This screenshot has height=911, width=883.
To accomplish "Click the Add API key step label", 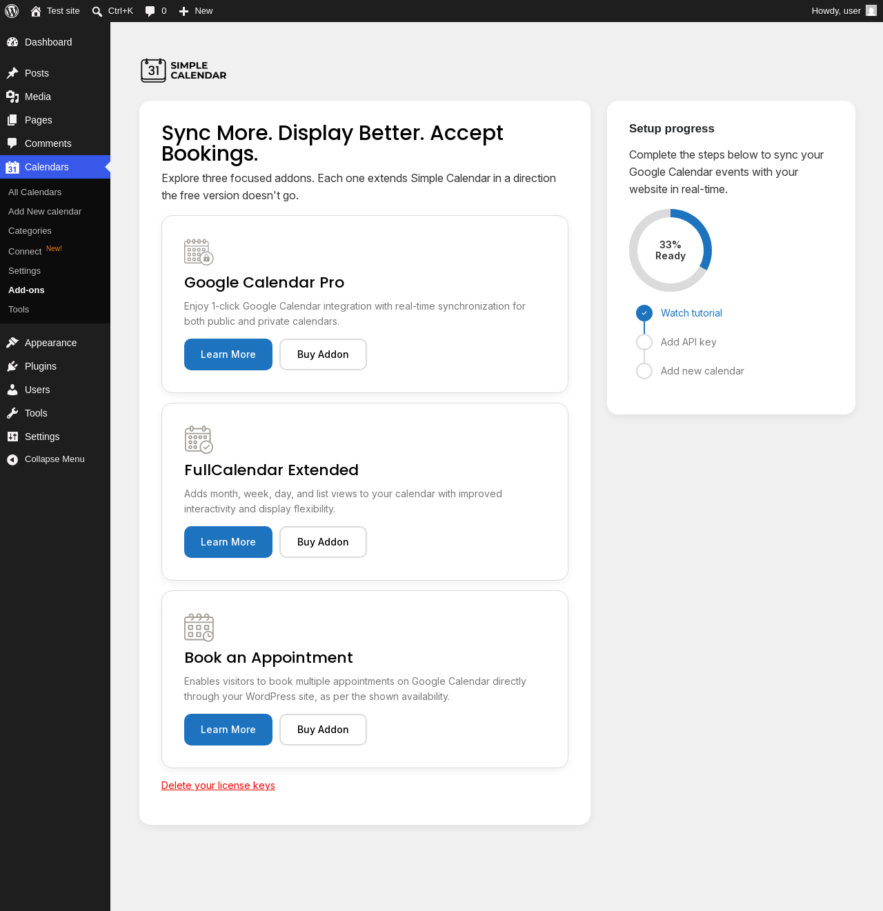I will tap(688, 342).
